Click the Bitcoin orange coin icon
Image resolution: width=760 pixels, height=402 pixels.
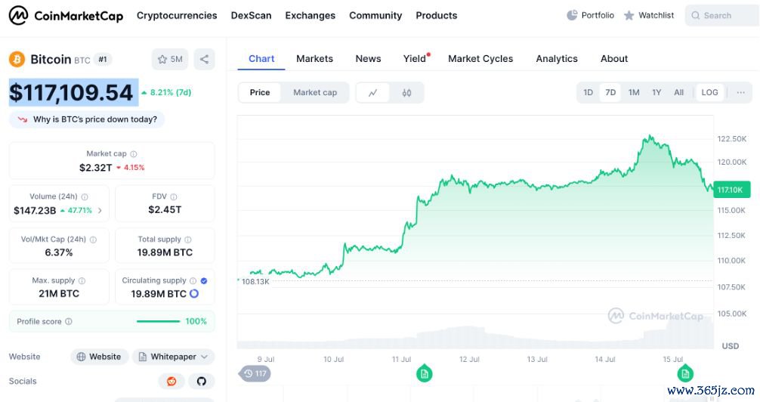[17, 59]
